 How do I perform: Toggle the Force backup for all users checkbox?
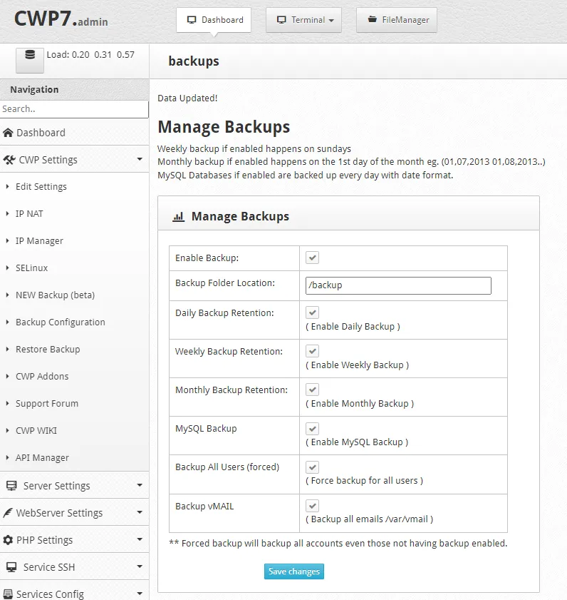[312, 467]
